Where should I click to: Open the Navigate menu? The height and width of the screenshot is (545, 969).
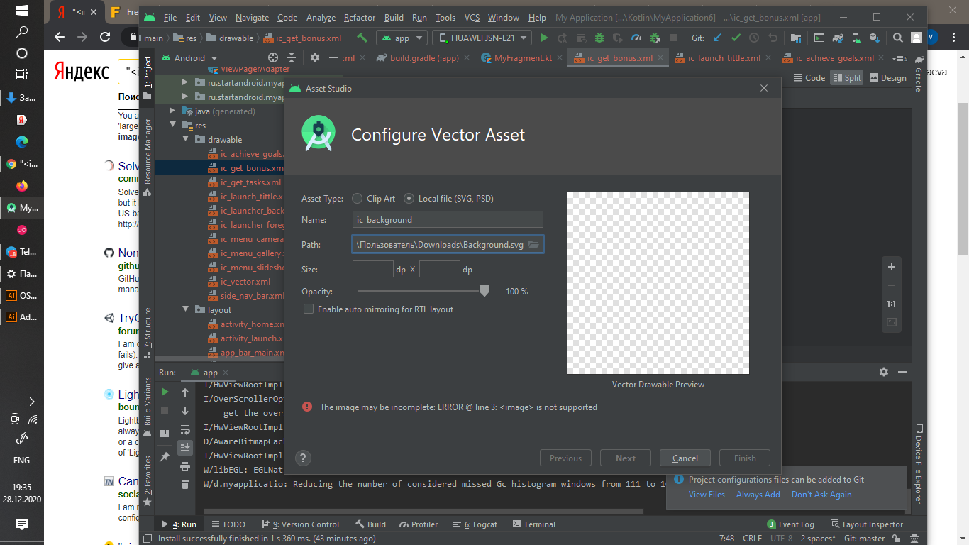[x=252, y=18]
